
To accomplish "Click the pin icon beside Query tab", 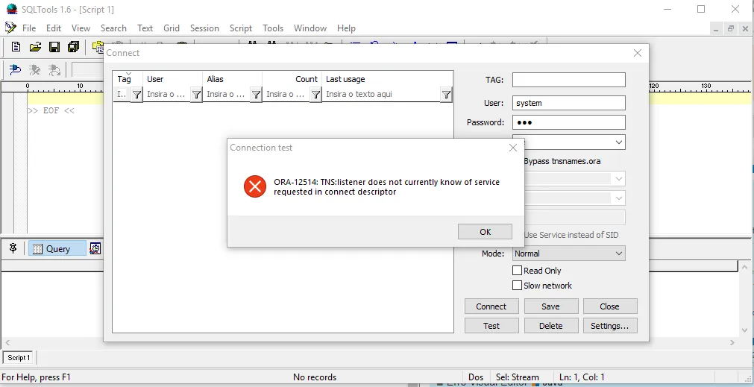I will [13, 248].
